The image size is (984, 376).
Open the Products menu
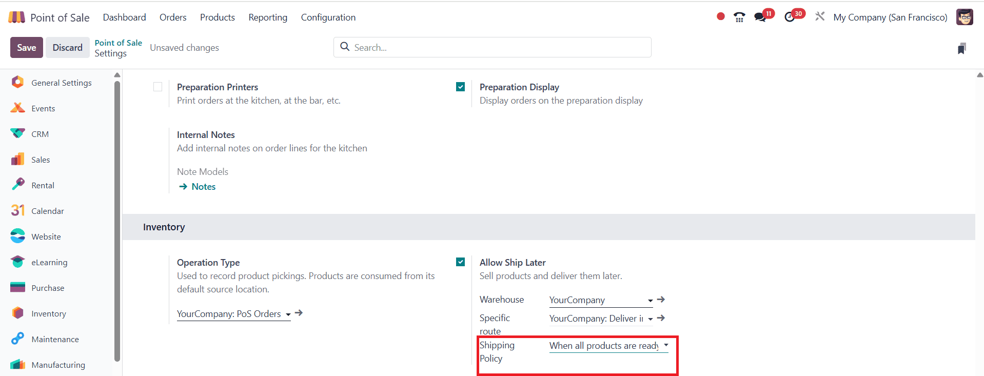tap(218, 17)
